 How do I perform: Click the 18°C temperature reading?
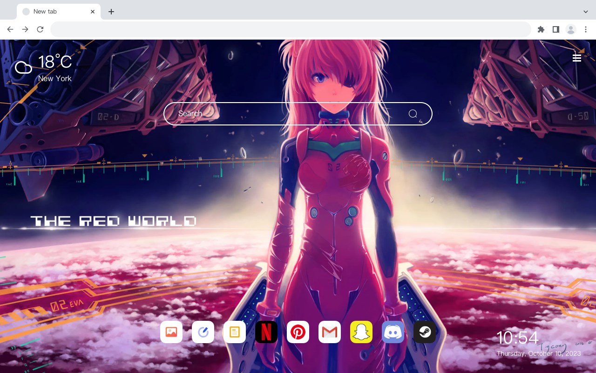(x=55, y=62)
